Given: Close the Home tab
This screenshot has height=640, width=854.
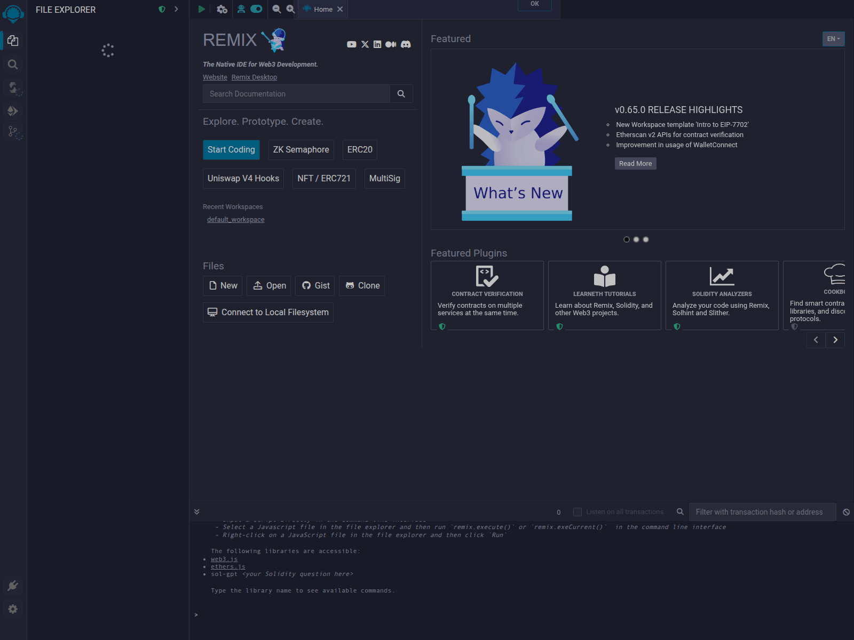Looking at the screenshot, I should coord(340,9).
